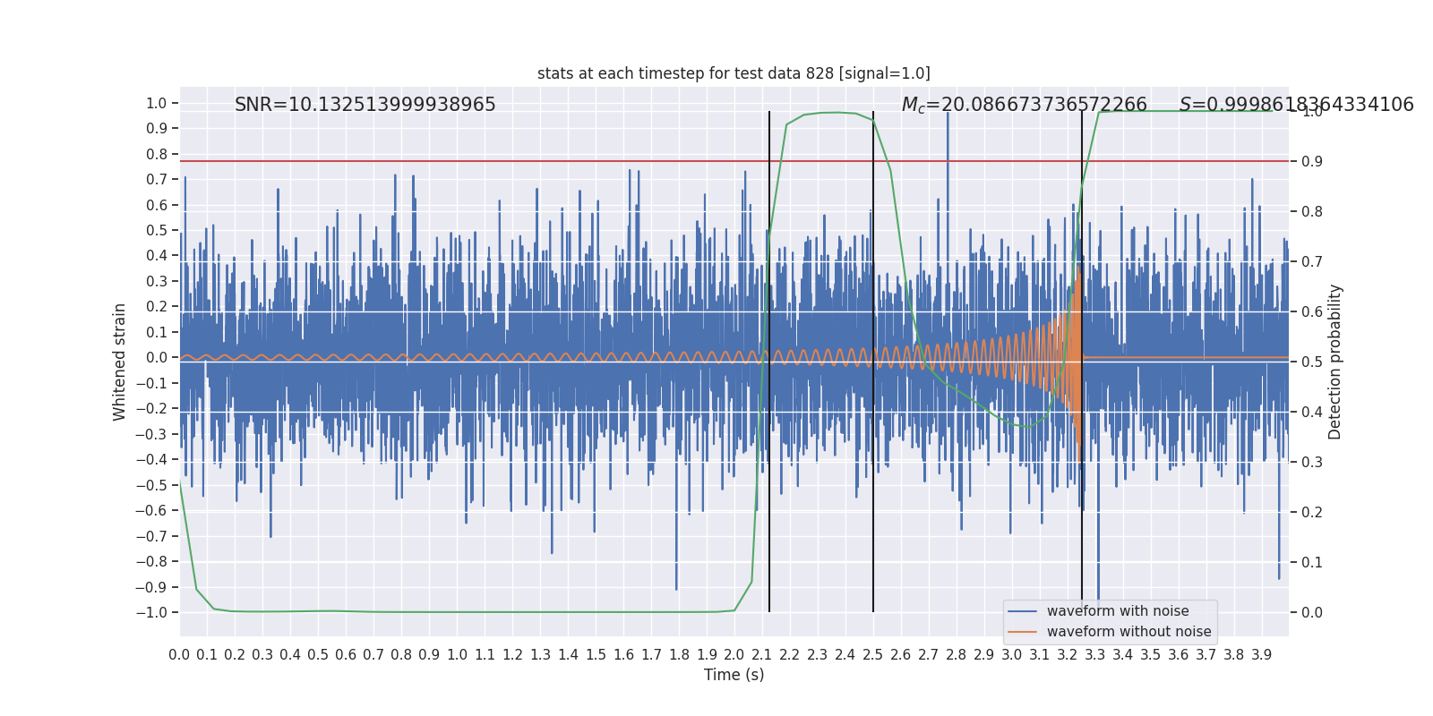Click the black vertical marker near 3.25 seconds
The width and height of the screenshot is (1433, 716).
[x=1082, y=362]
